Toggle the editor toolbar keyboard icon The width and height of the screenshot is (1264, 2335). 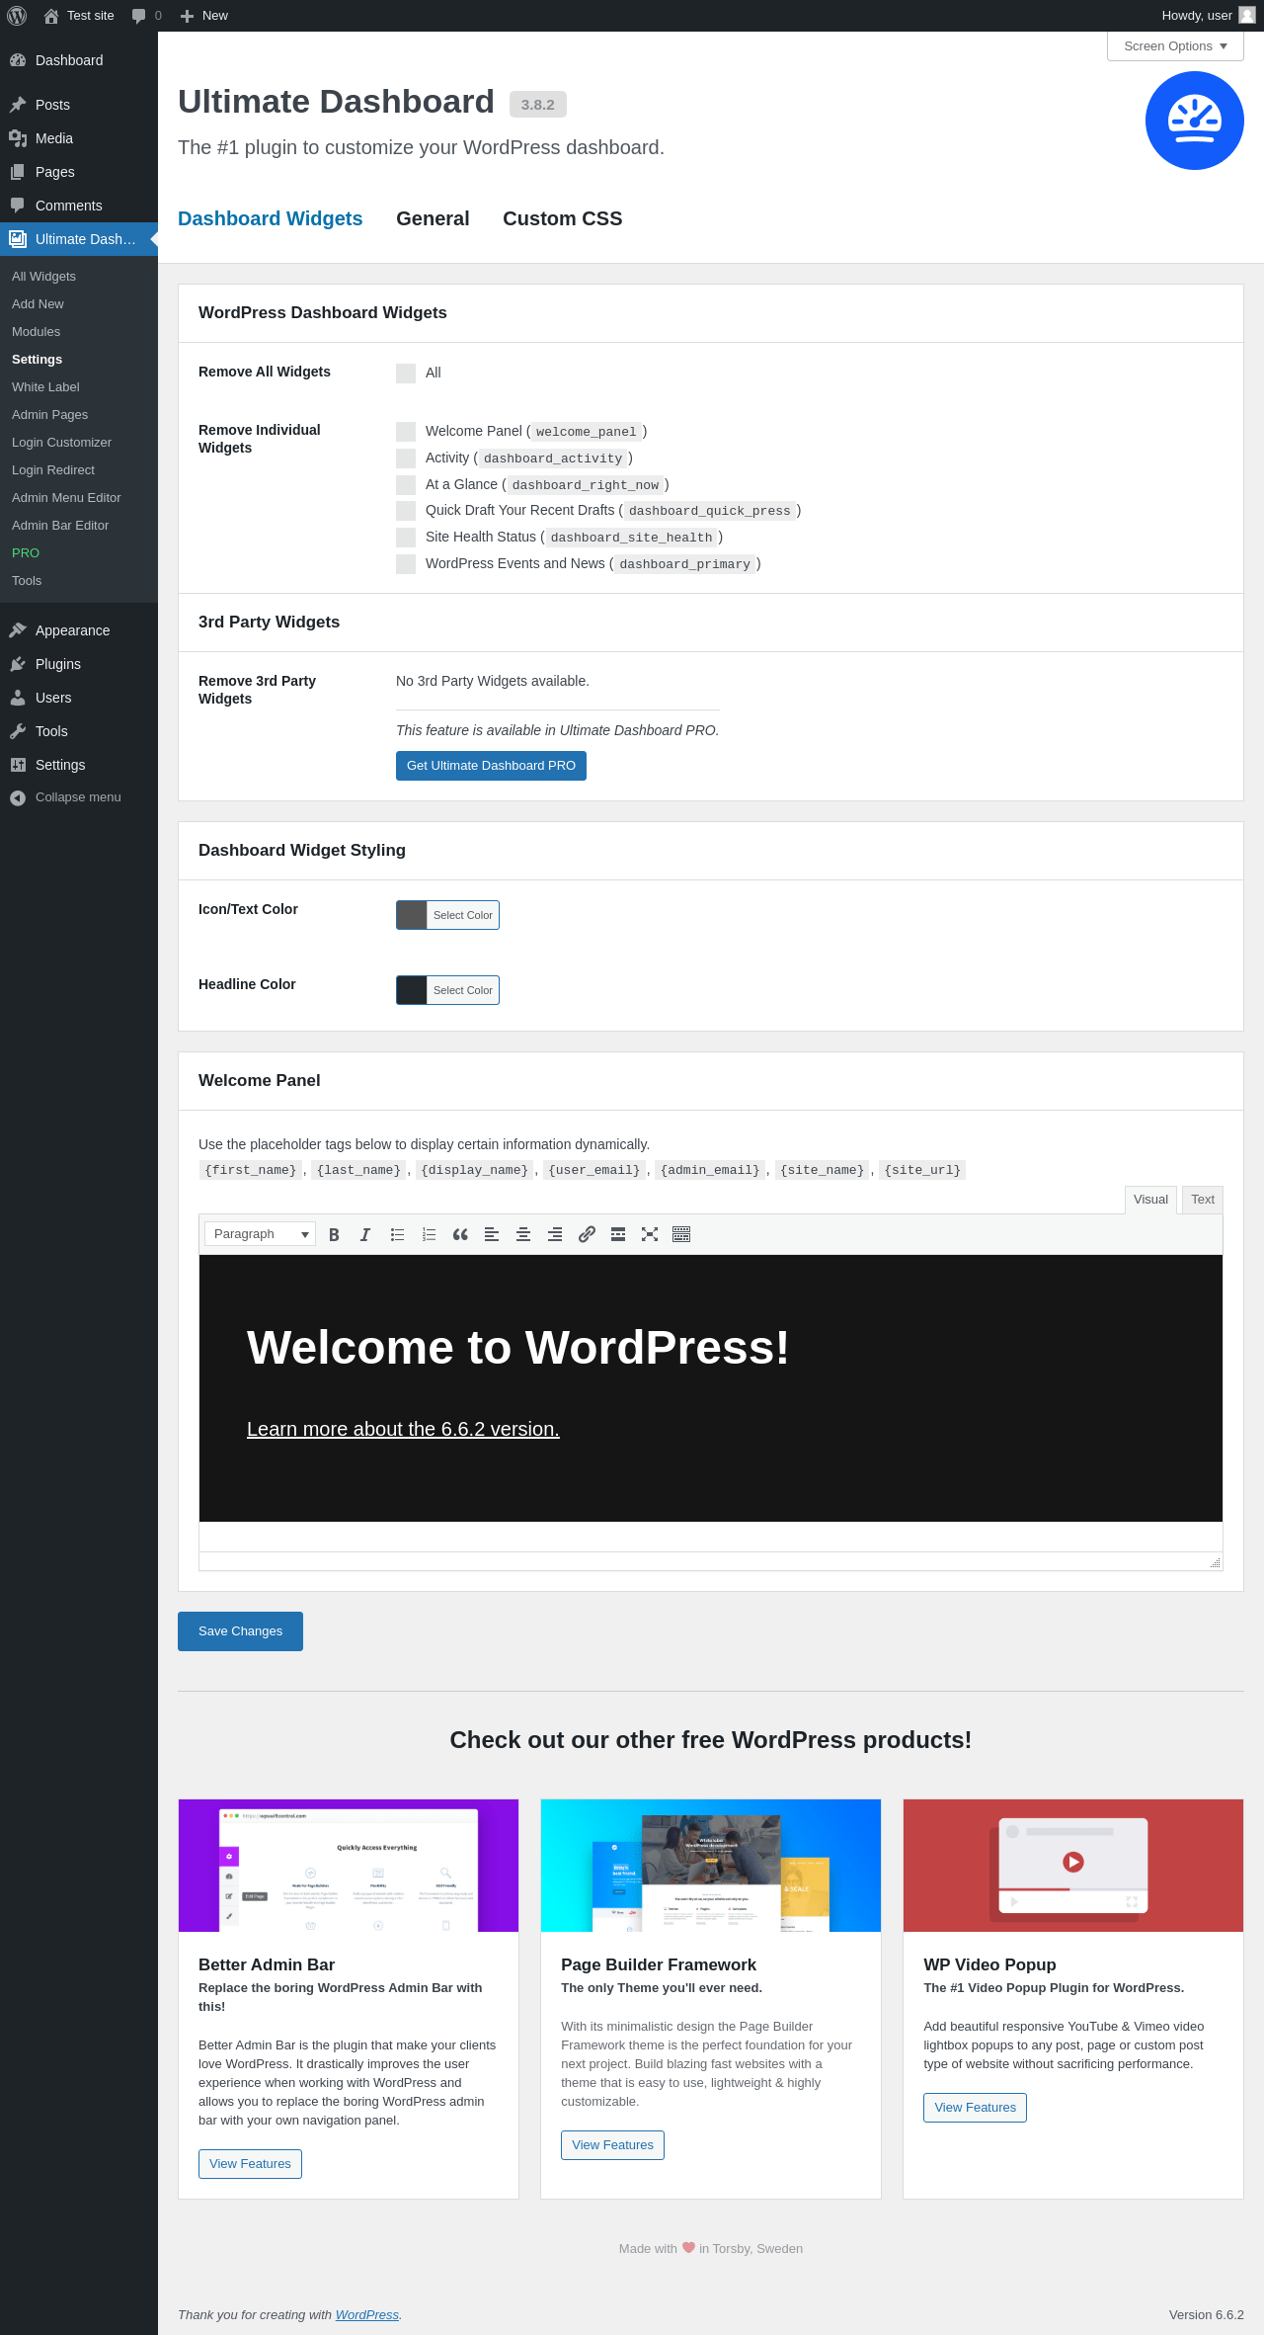681,1234
